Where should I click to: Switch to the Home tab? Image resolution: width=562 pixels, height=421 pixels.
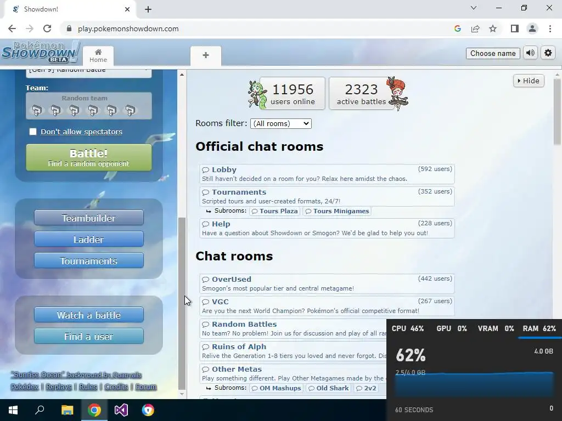coord(98,56)
